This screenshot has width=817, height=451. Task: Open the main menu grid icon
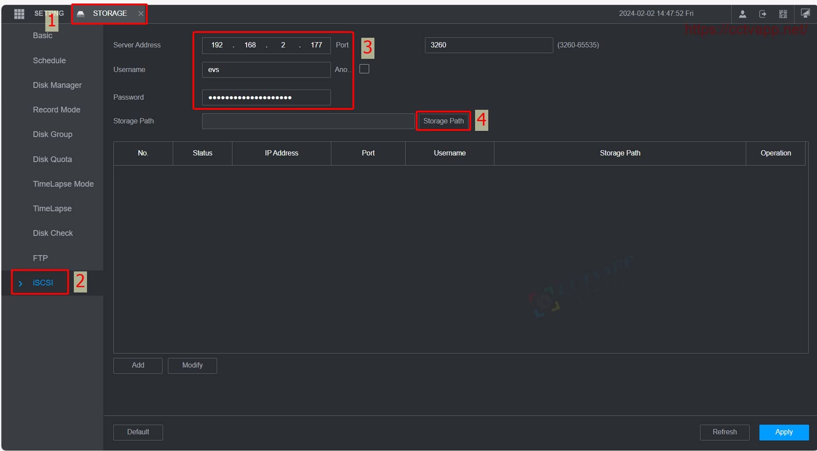(19, 14)
